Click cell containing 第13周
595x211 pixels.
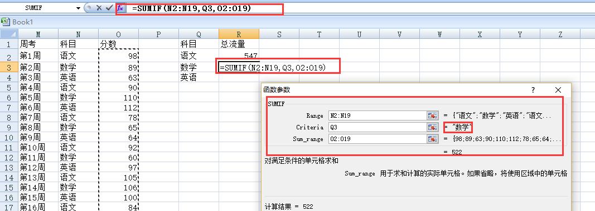38,177
